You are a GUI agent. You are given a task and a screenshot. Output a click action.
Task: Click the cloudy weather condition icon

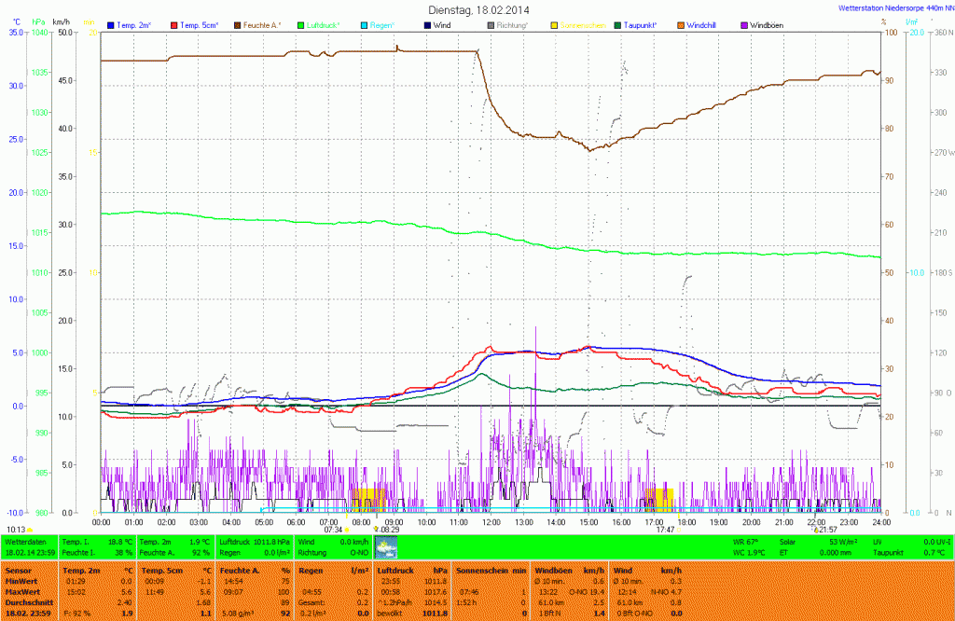click(385, 547)
